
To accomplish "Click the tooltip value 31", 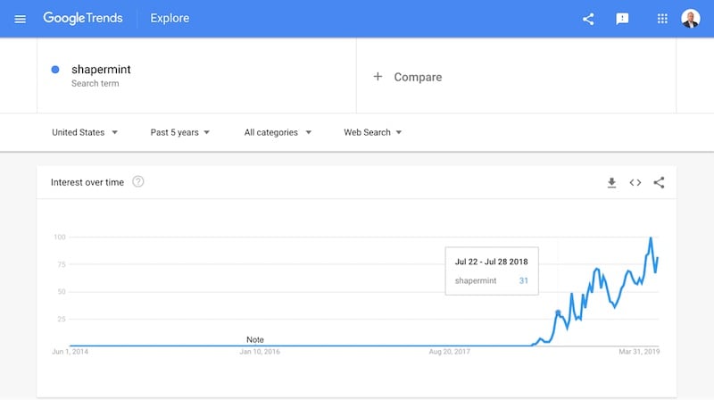I will point(524,280).
